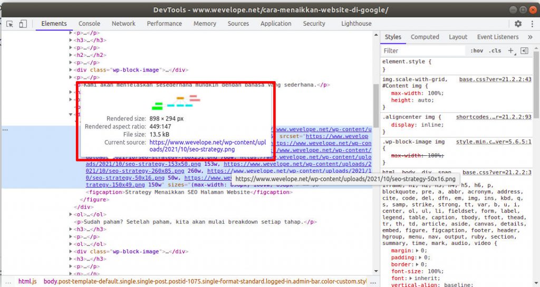The height and width of the screenshot is (287, 540).
Task: Toggle the device toolbar icon
Action: point(23,24)
